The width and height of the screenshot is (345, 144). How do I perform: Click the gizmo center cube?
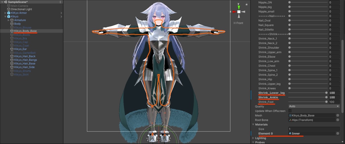pyautogui.click(x=239, y=12)
